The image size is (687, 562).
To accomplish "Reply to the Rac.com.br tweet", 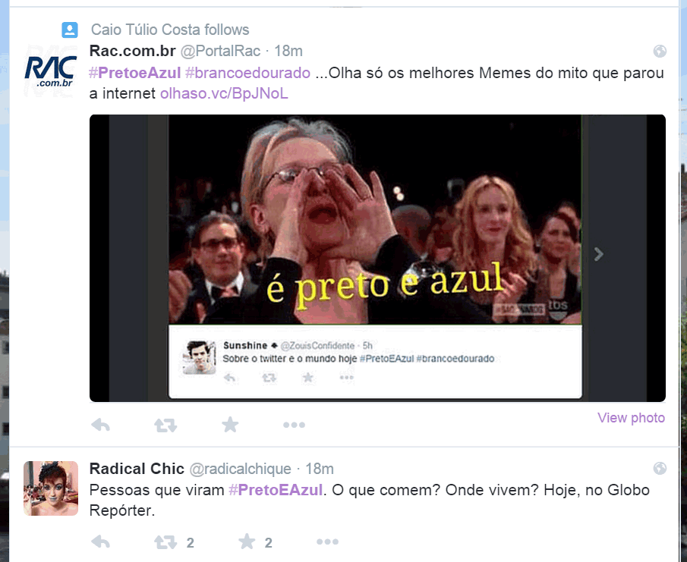I will 100,425.
